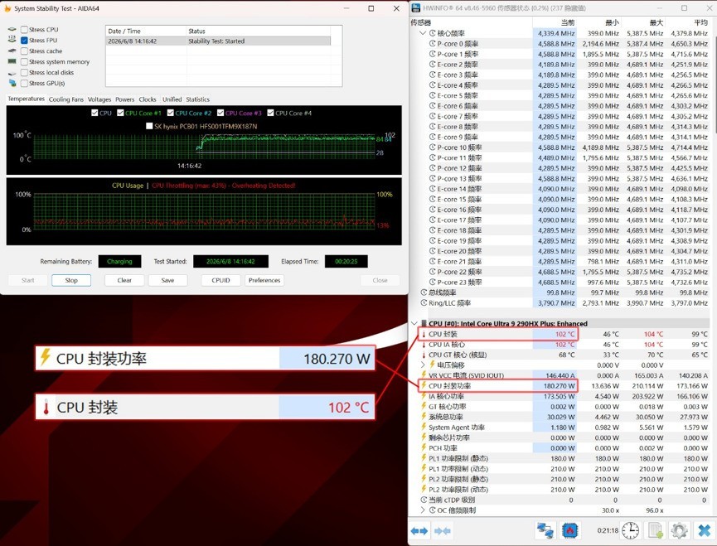Open the Clocks tab

pos(148,99)
